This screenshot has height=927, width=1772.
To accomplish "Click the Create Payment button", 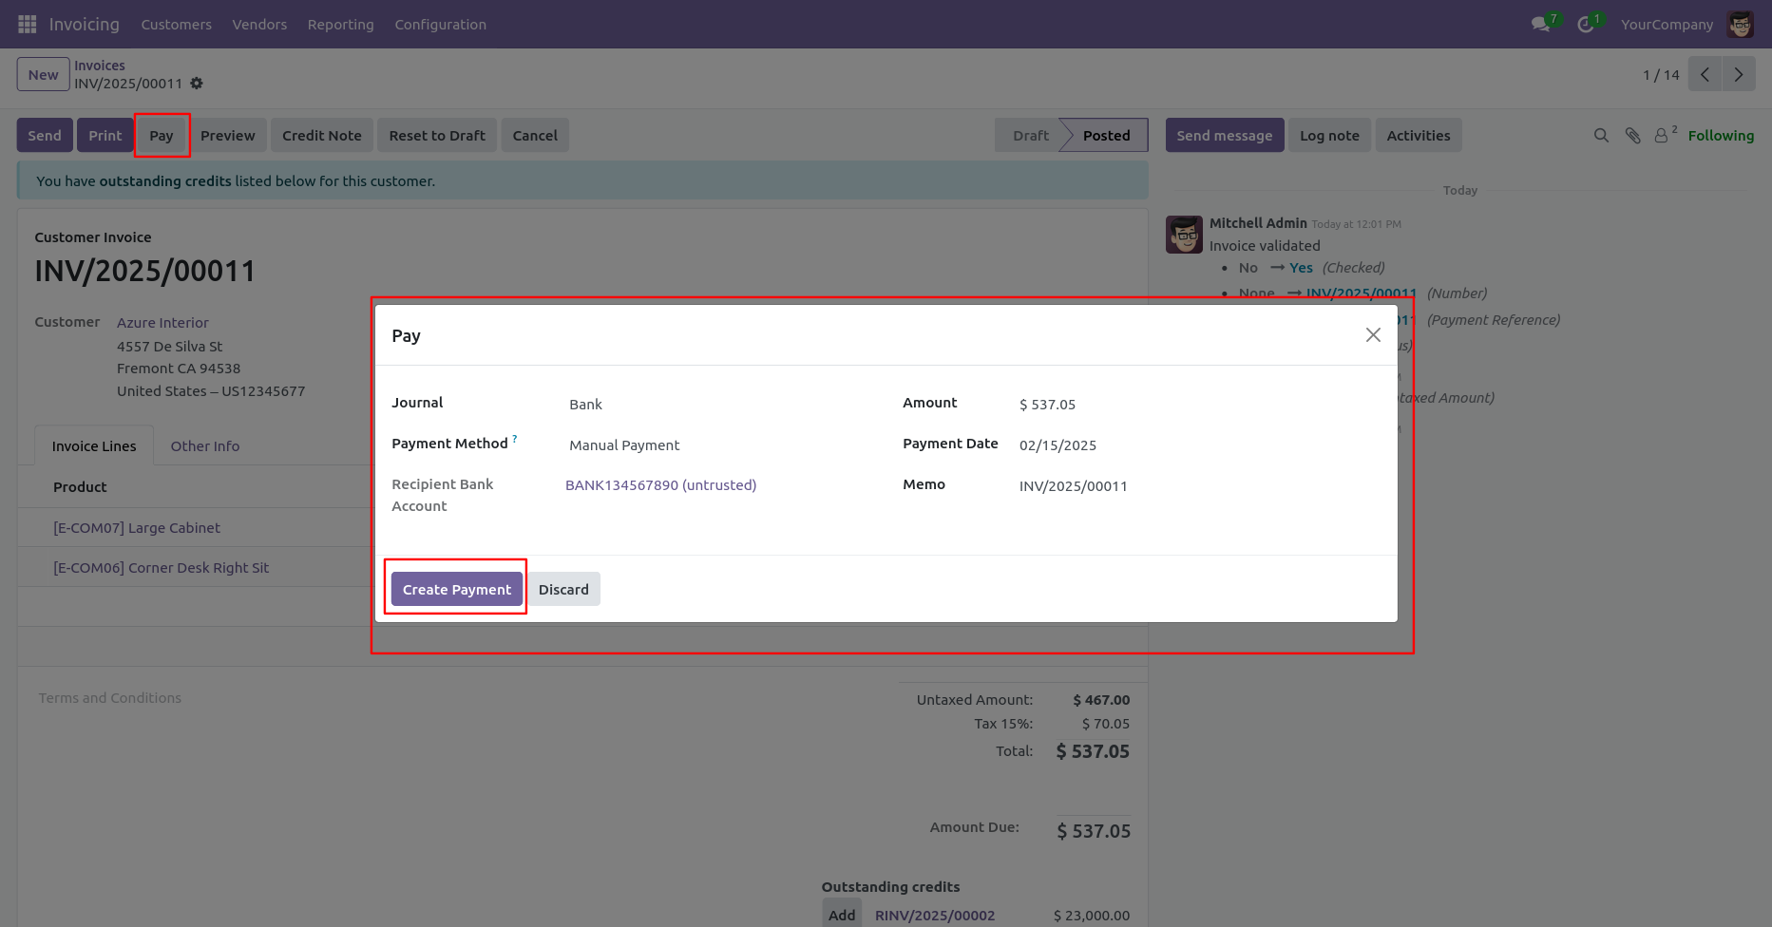I will click(457, 589).
